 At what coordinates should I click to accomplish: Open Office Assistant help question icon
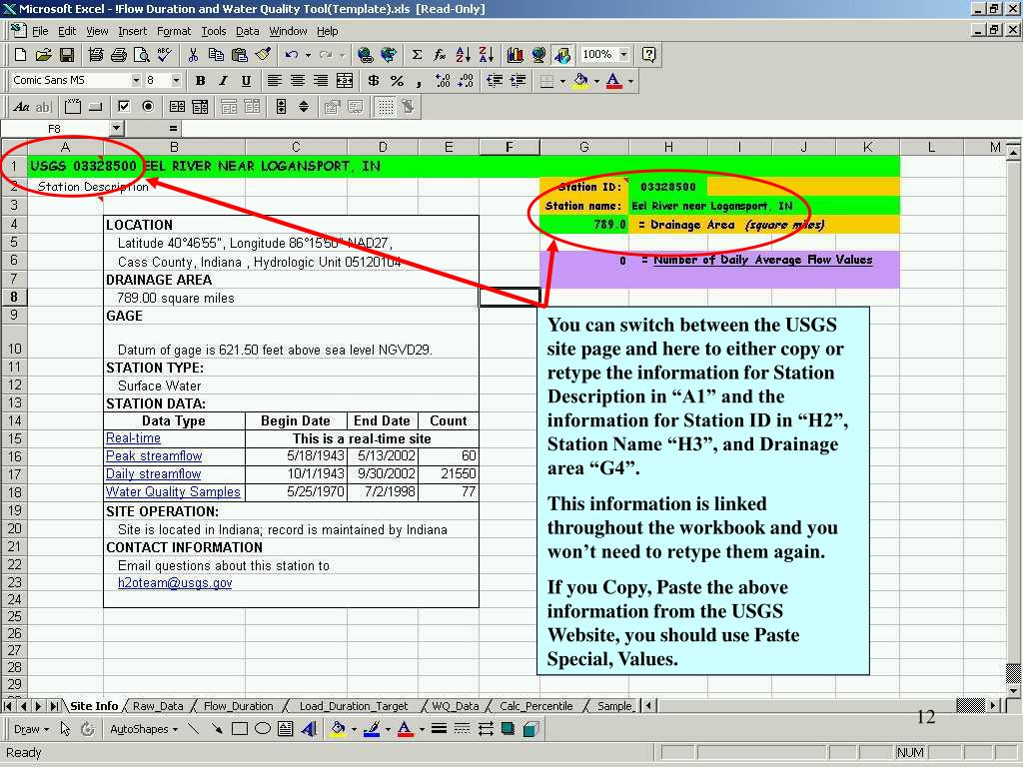tap(648, 55)
